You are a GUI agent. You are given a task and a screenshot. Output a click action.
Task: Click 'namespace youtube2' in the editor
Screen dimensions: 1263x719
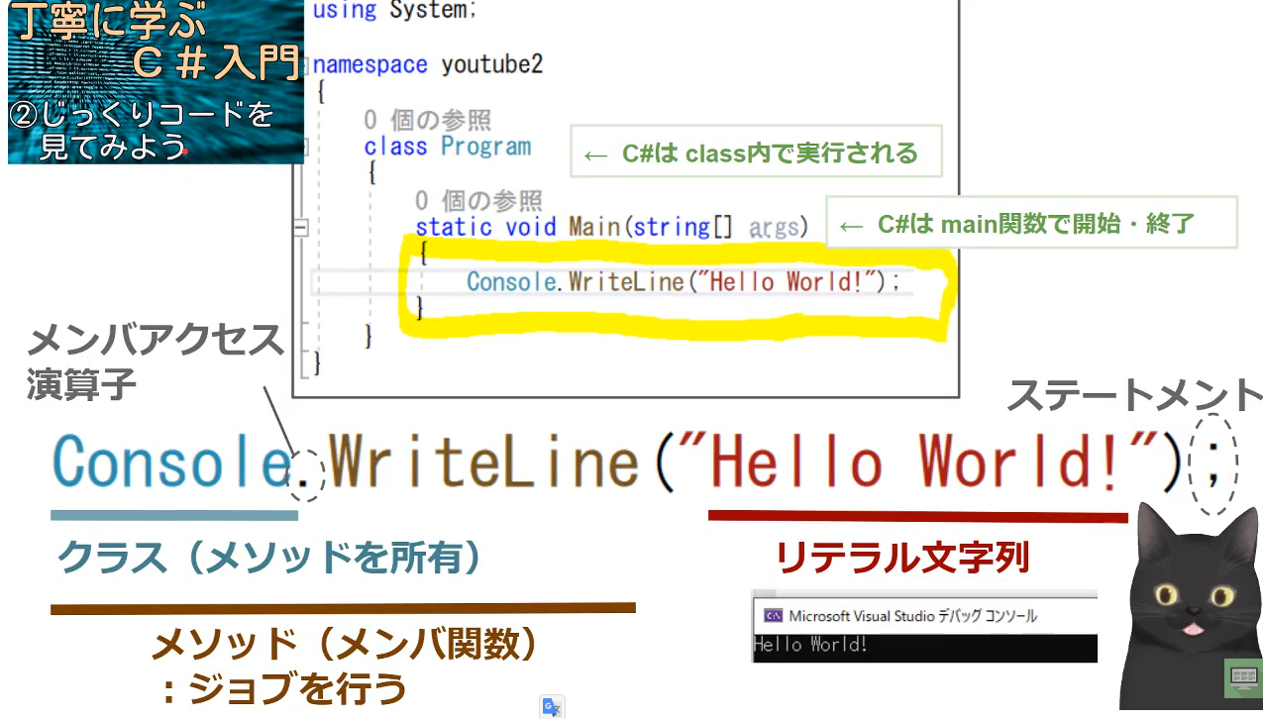(428, 65)
